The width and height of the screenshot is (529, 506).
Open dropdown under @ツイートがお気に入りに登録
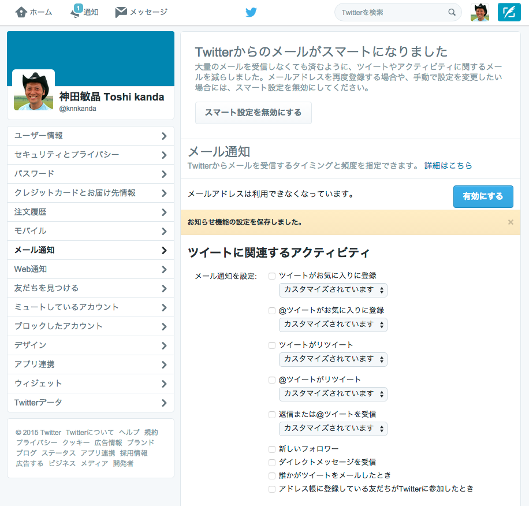pyautogui.click(x=333, y=325)
